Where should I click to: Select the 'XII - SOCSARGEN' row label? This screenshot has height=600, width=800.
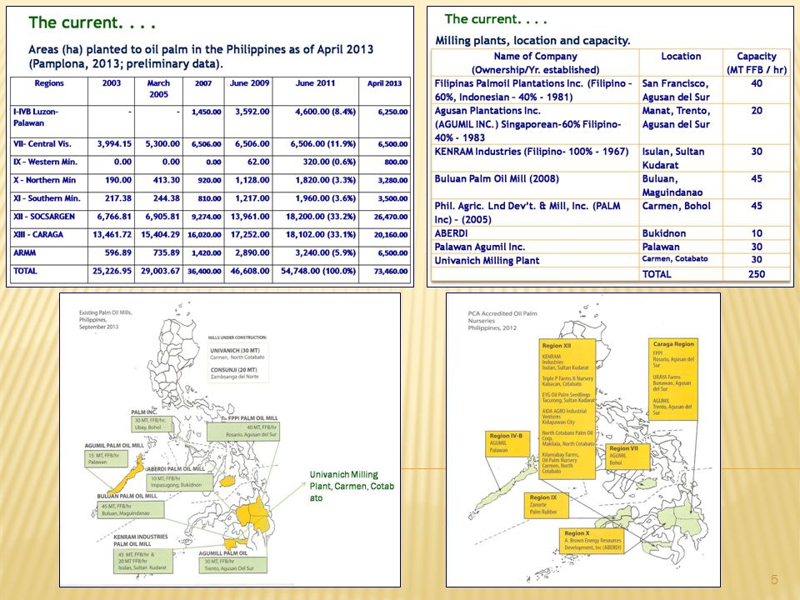[x=44, y=217]
